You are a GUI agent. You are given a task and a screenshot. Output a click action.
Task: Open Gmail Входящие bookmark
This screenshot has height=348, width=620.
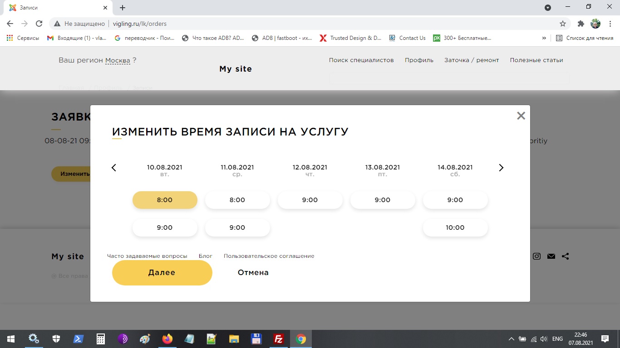77,38
